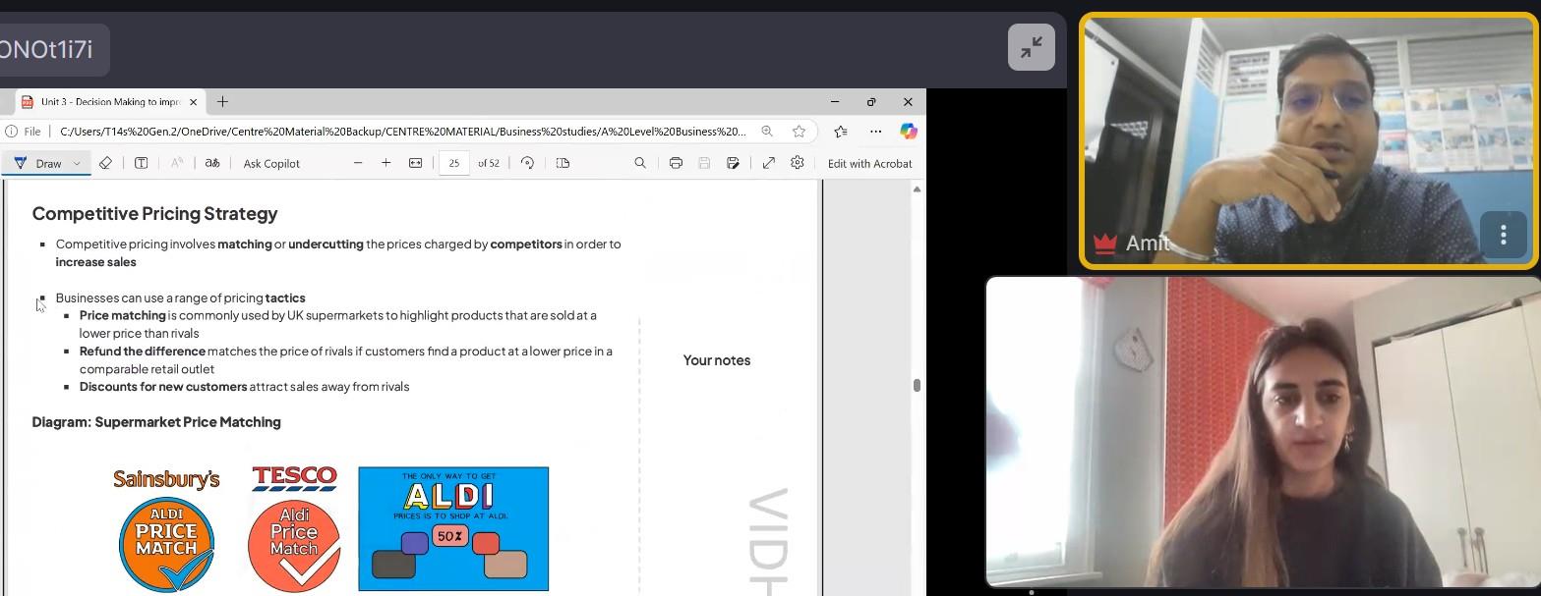
Task: Open the Translate icon in toolbar
Action: pyautogui.click(x=212, y=163)
